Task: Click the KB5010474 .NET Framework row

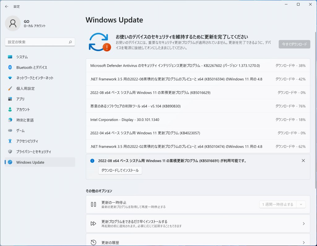Action: (198, 146)
